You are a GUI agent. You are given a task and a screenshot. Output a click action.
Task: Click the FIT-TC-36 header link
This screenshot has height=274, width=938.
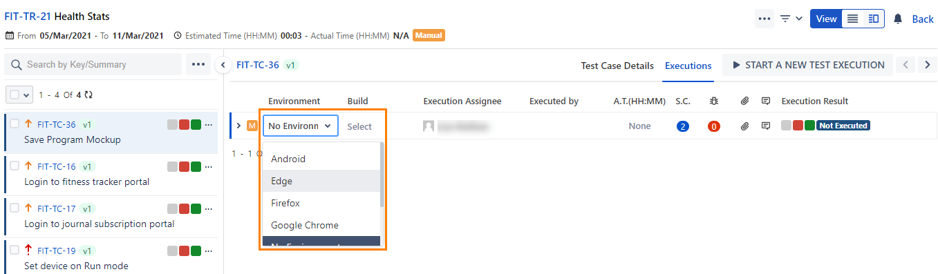tap(258, 65)
